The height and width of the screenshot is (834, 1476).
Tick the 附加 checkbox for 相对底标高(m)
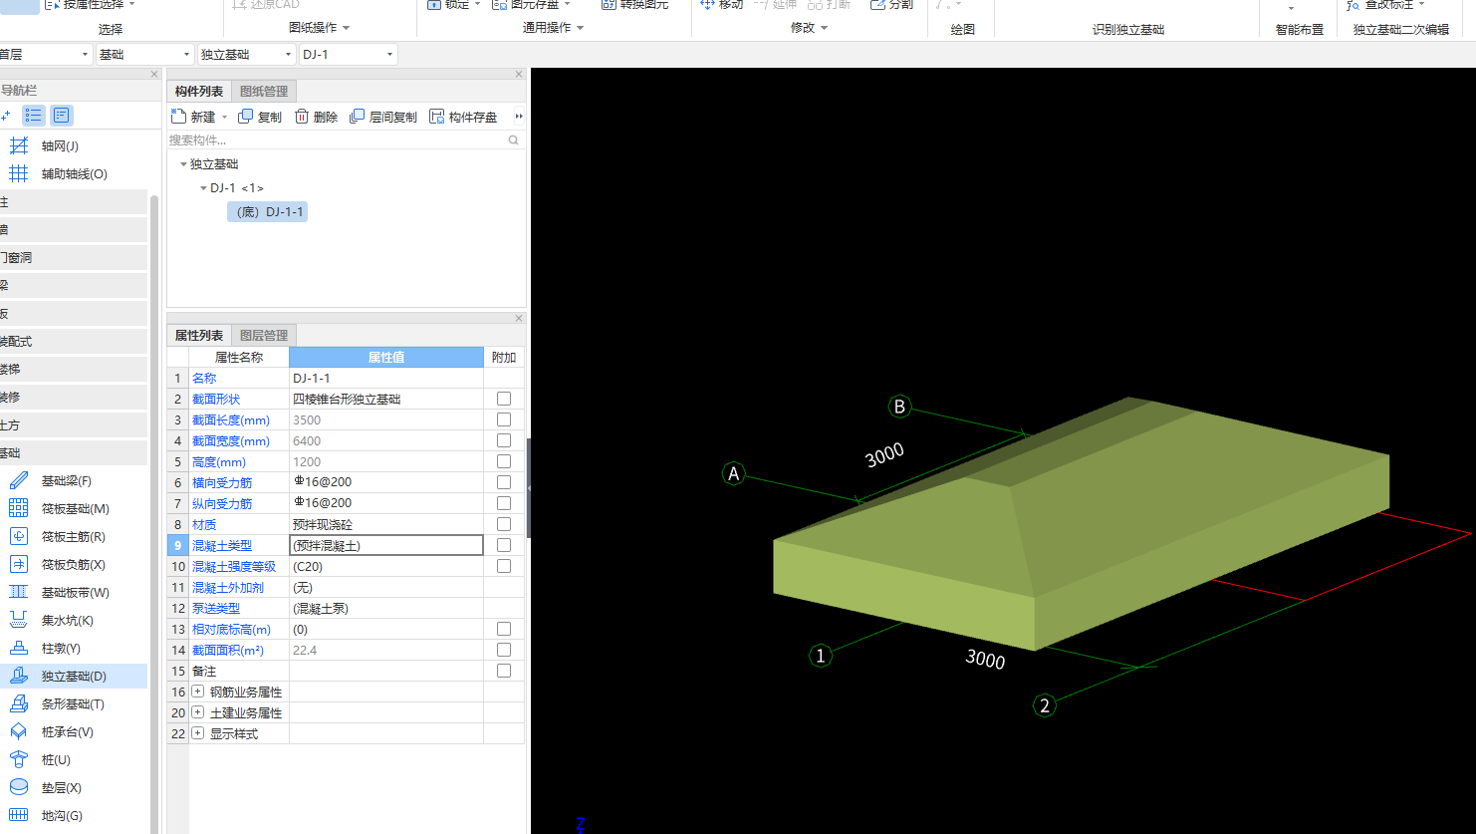point(504,629)
